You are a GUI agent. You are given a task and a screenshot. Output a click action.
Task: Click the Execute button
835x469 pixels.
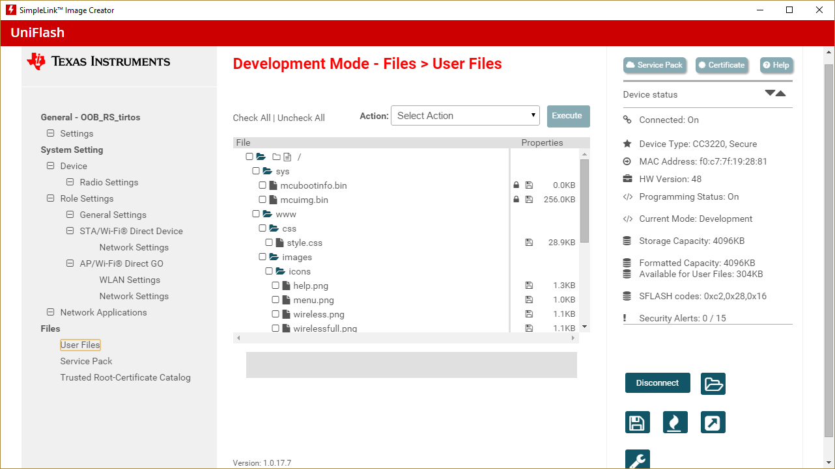(568, 116)
